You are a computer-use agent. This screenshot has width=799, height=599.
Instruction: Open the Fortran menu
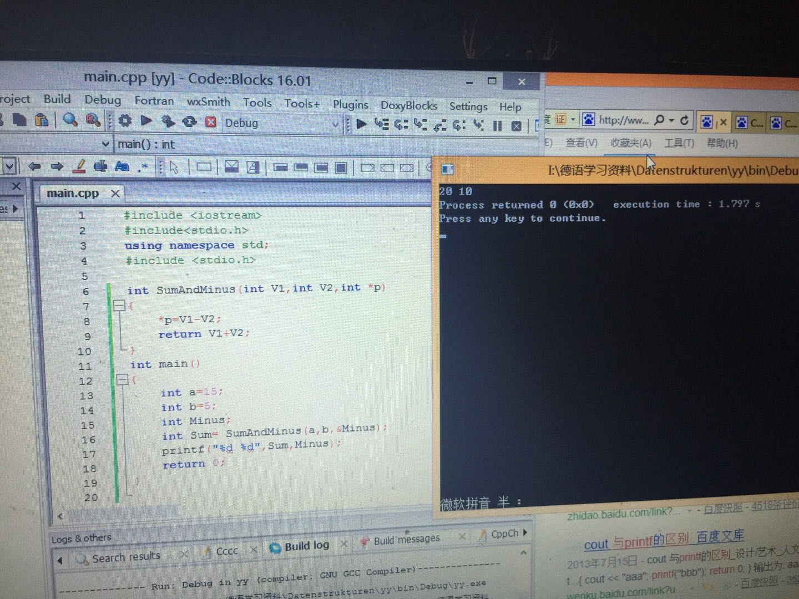pos(154,101)
